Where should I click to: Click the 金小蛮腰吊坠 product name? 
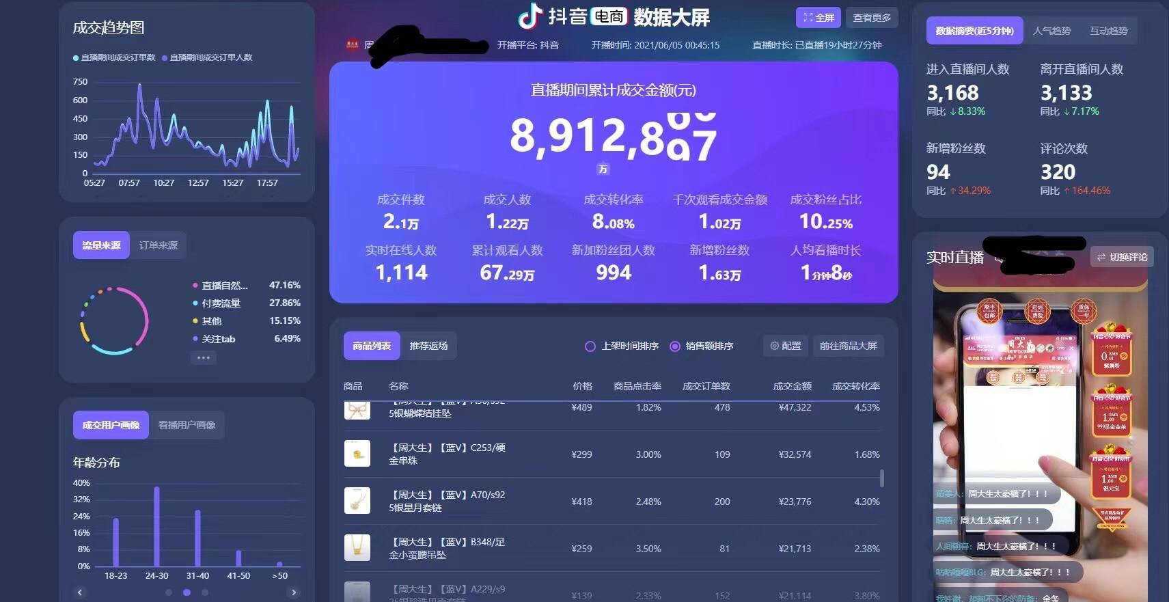pos(417,555)
